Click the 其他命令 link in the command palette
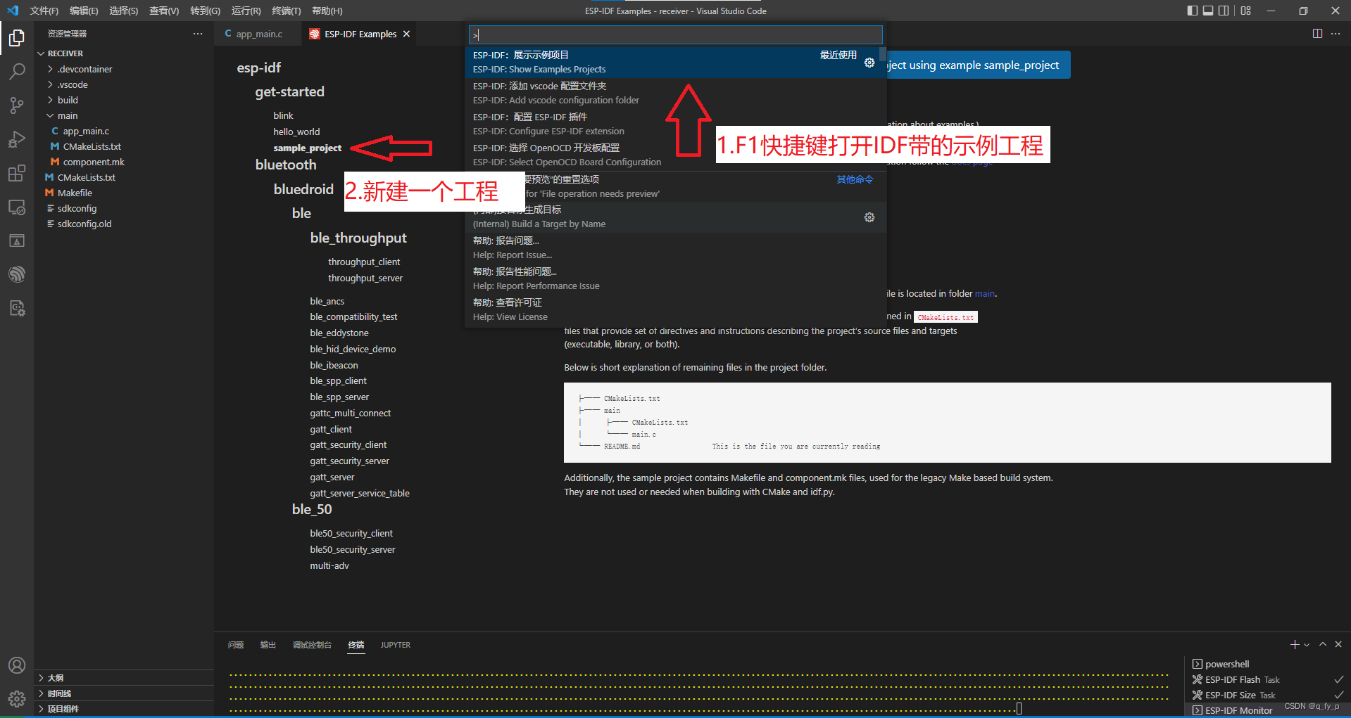This screenshot has width=1351, height=718. (x=854, y=179)
